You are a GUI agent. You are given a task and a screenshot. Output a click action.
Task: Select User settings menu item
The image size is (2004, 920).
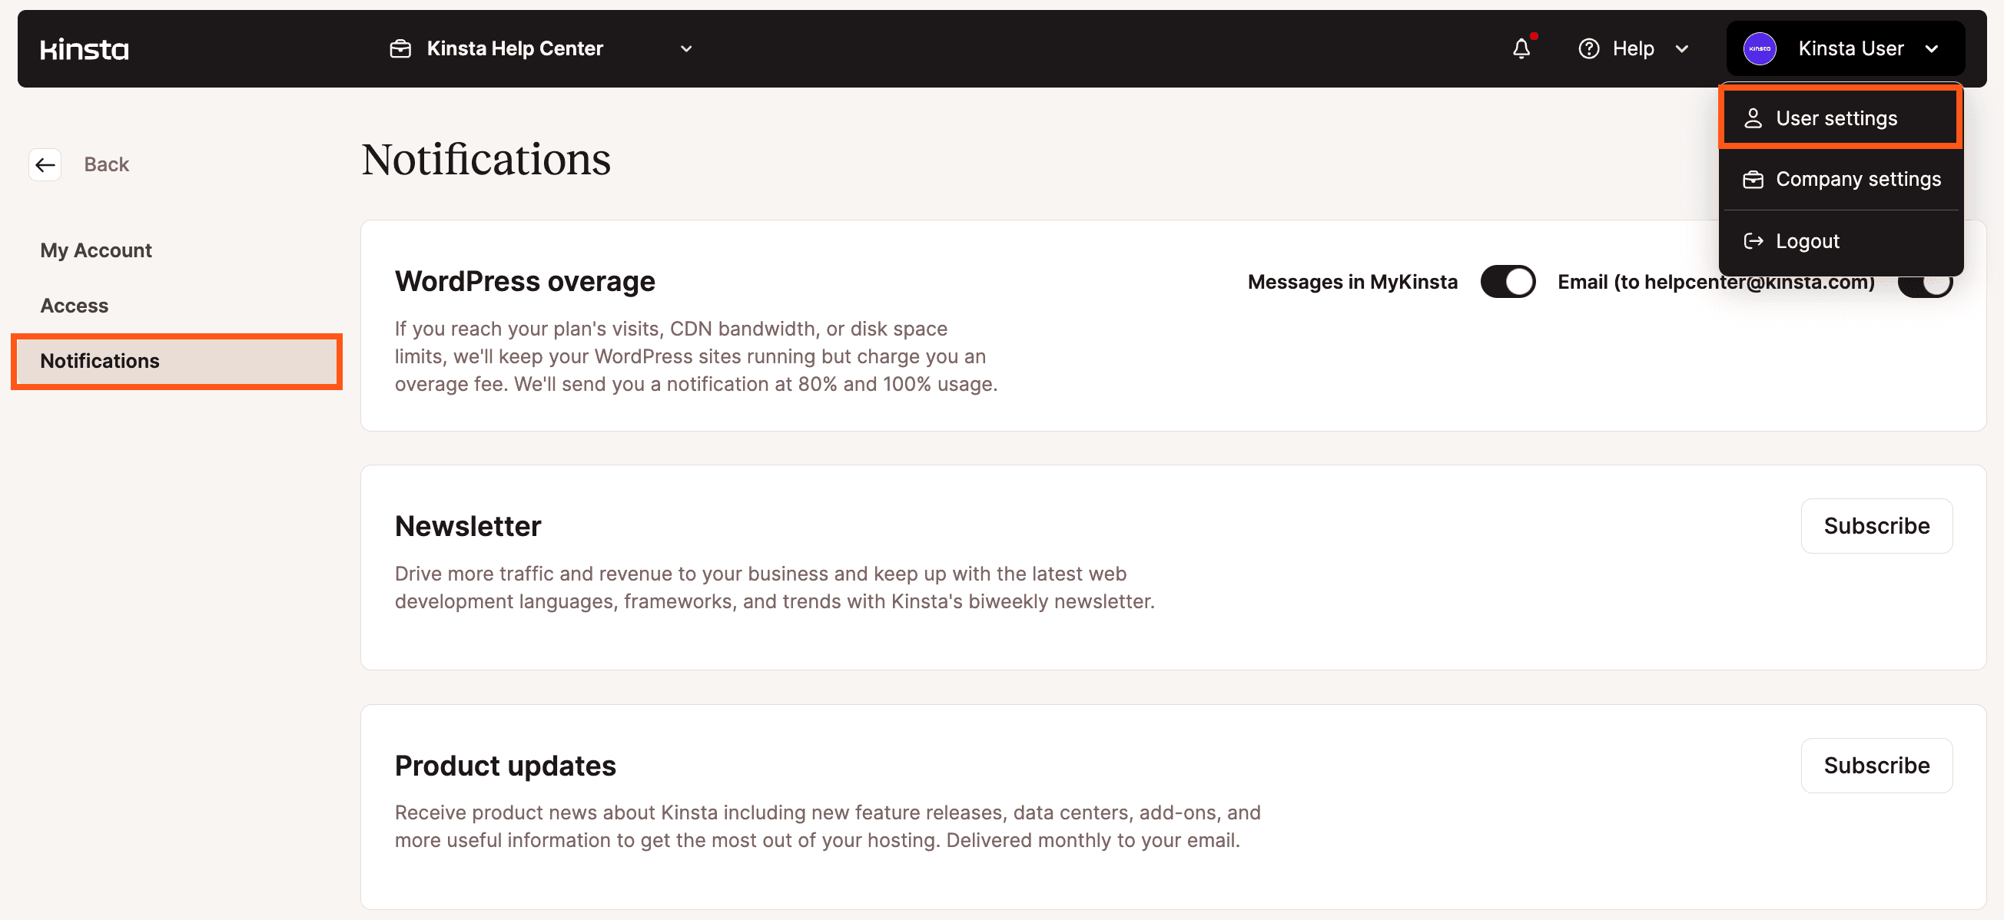tap(1836, 118)
